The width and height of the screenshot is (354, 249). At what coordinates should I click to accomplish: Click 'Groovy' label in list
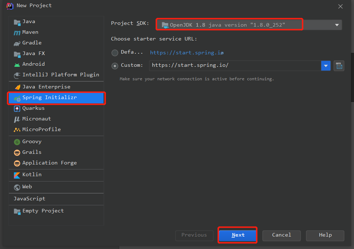pos(32,142)
